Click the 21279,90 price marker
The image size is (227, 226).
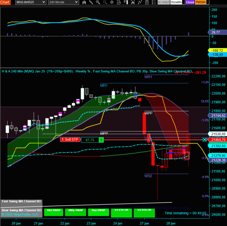click(x=218, y=155)
